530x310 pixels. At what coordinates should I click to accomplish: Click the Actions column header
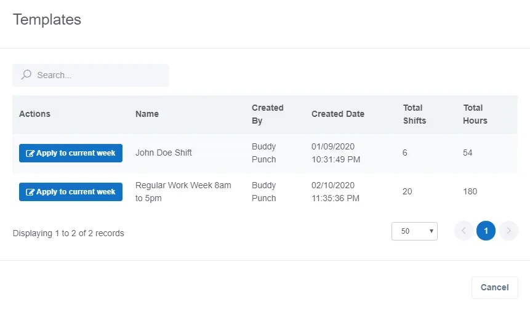coord(35,114)
